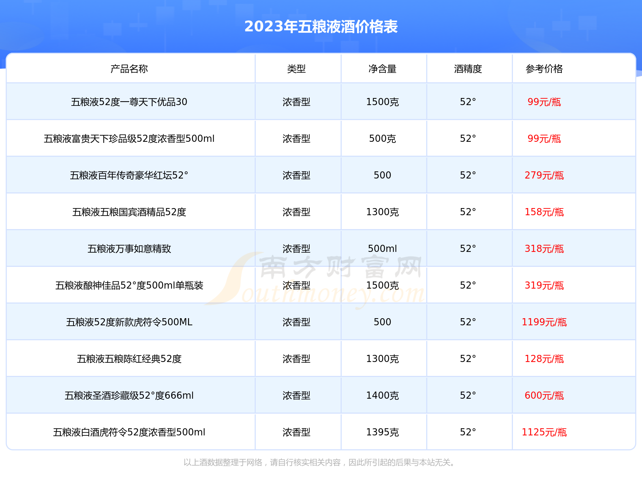
Task: Click price 158元/瓶
Action: click(544, 212)
